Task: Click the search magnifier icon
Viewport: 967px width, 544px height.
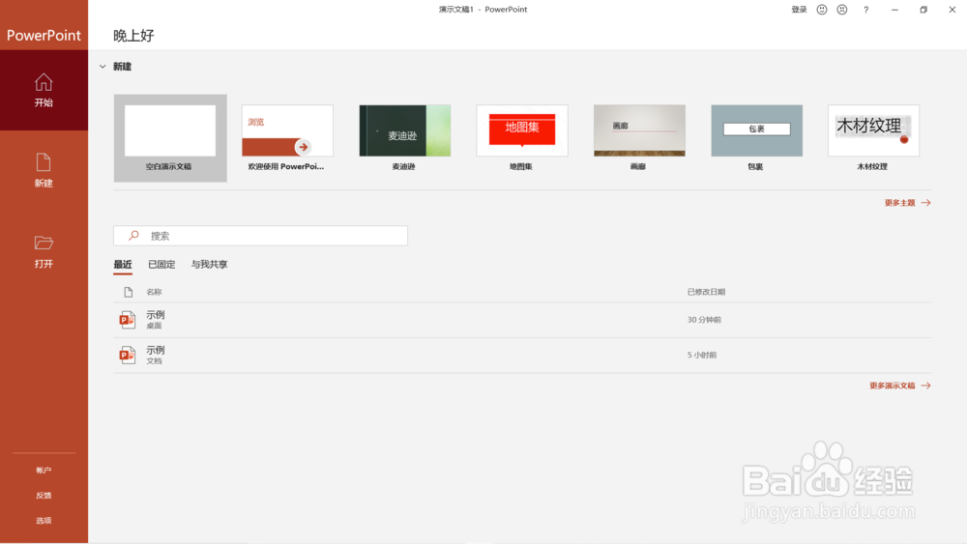Action: coord(133,236)
